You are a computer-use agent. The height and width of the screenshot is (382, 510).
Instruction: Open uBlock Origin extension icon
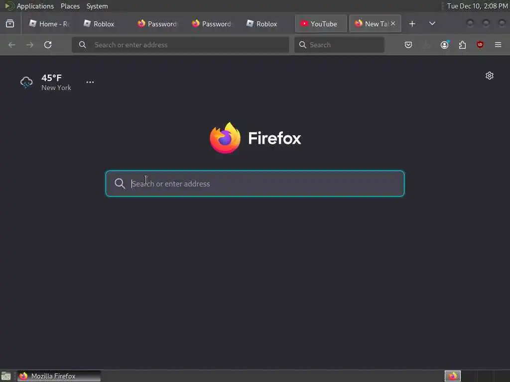point(480,45)
